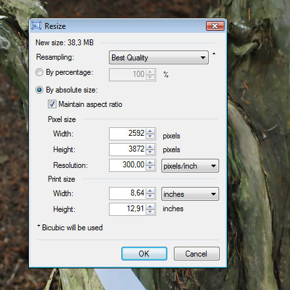Screen dimensions: 290x290
Task: Open the Resampling Best Quality dropdown
Action: pyautogui.click(x=159, y=58)
